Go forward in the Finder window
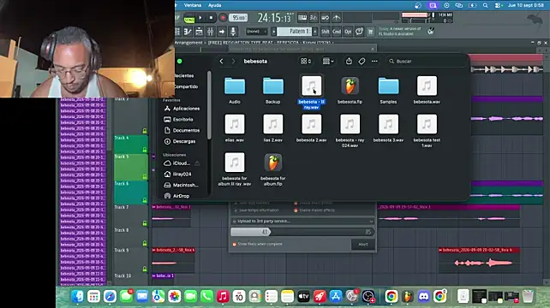The image size is (550, 308). (x=233, y=61)
